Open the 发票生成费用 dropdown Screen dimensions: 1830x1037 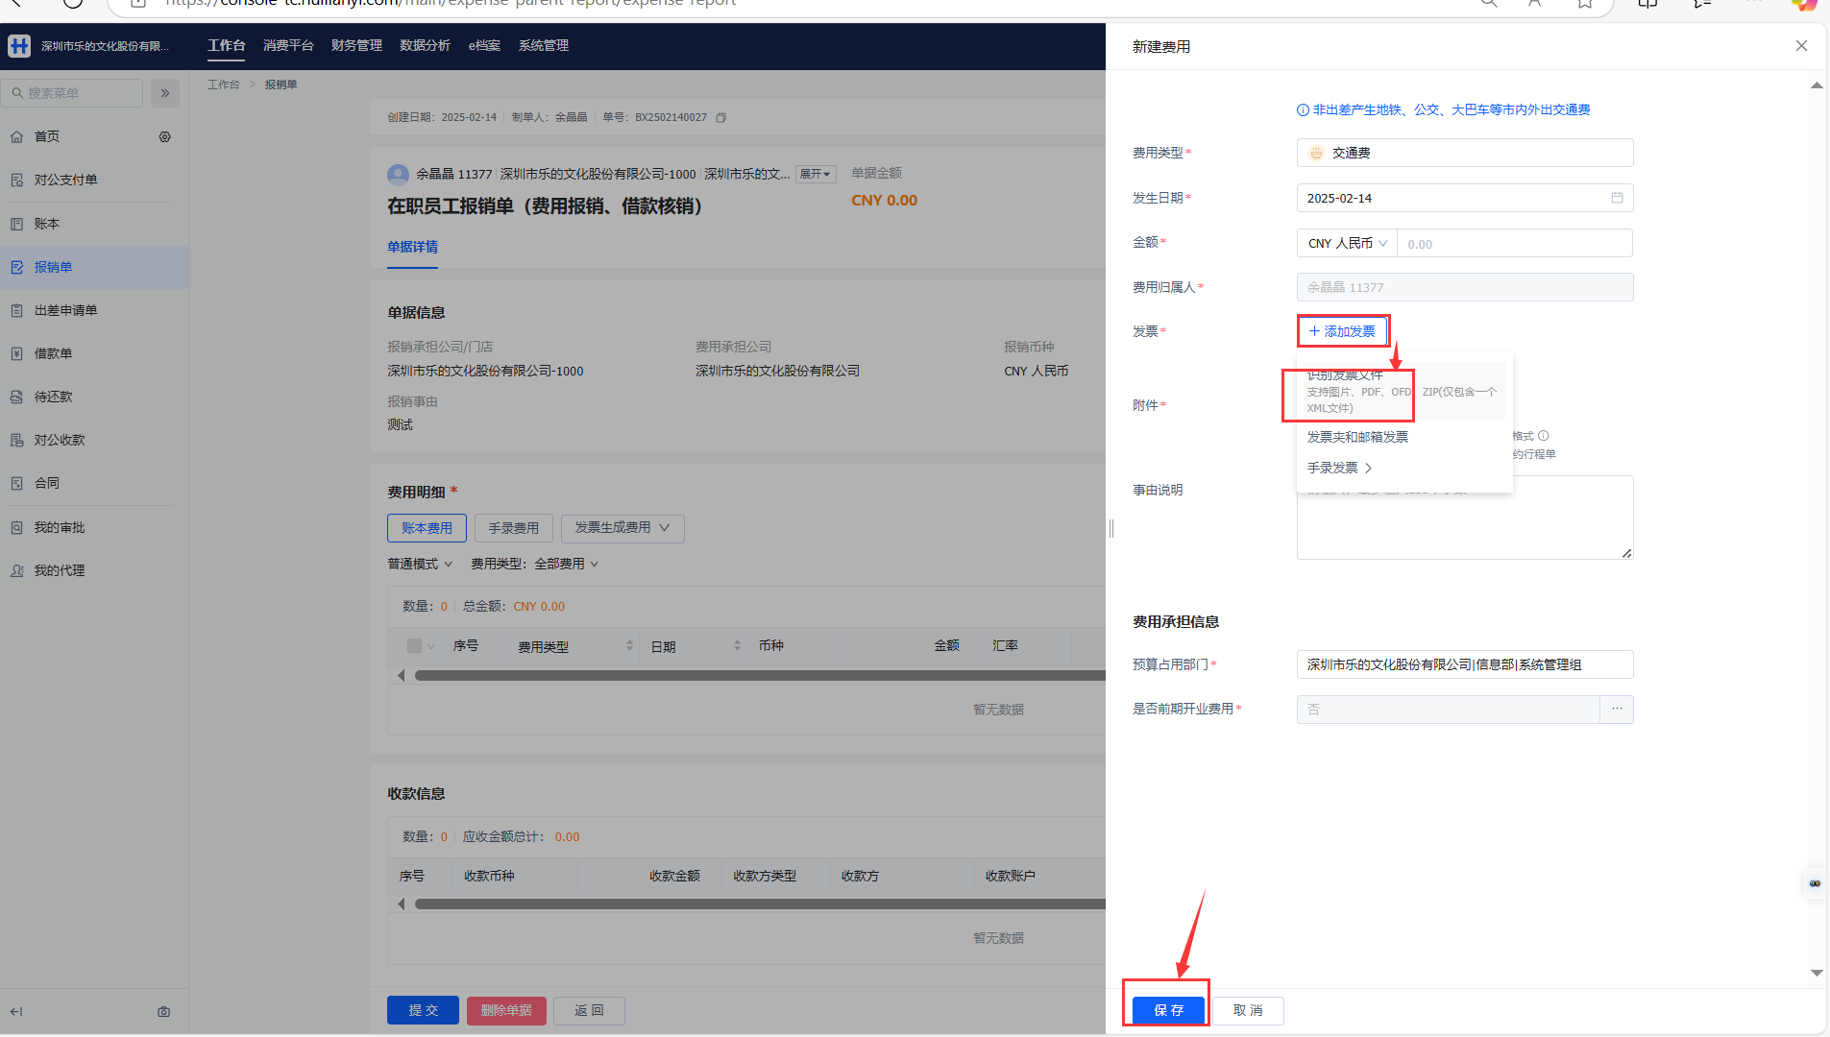(x=622, y=528)
